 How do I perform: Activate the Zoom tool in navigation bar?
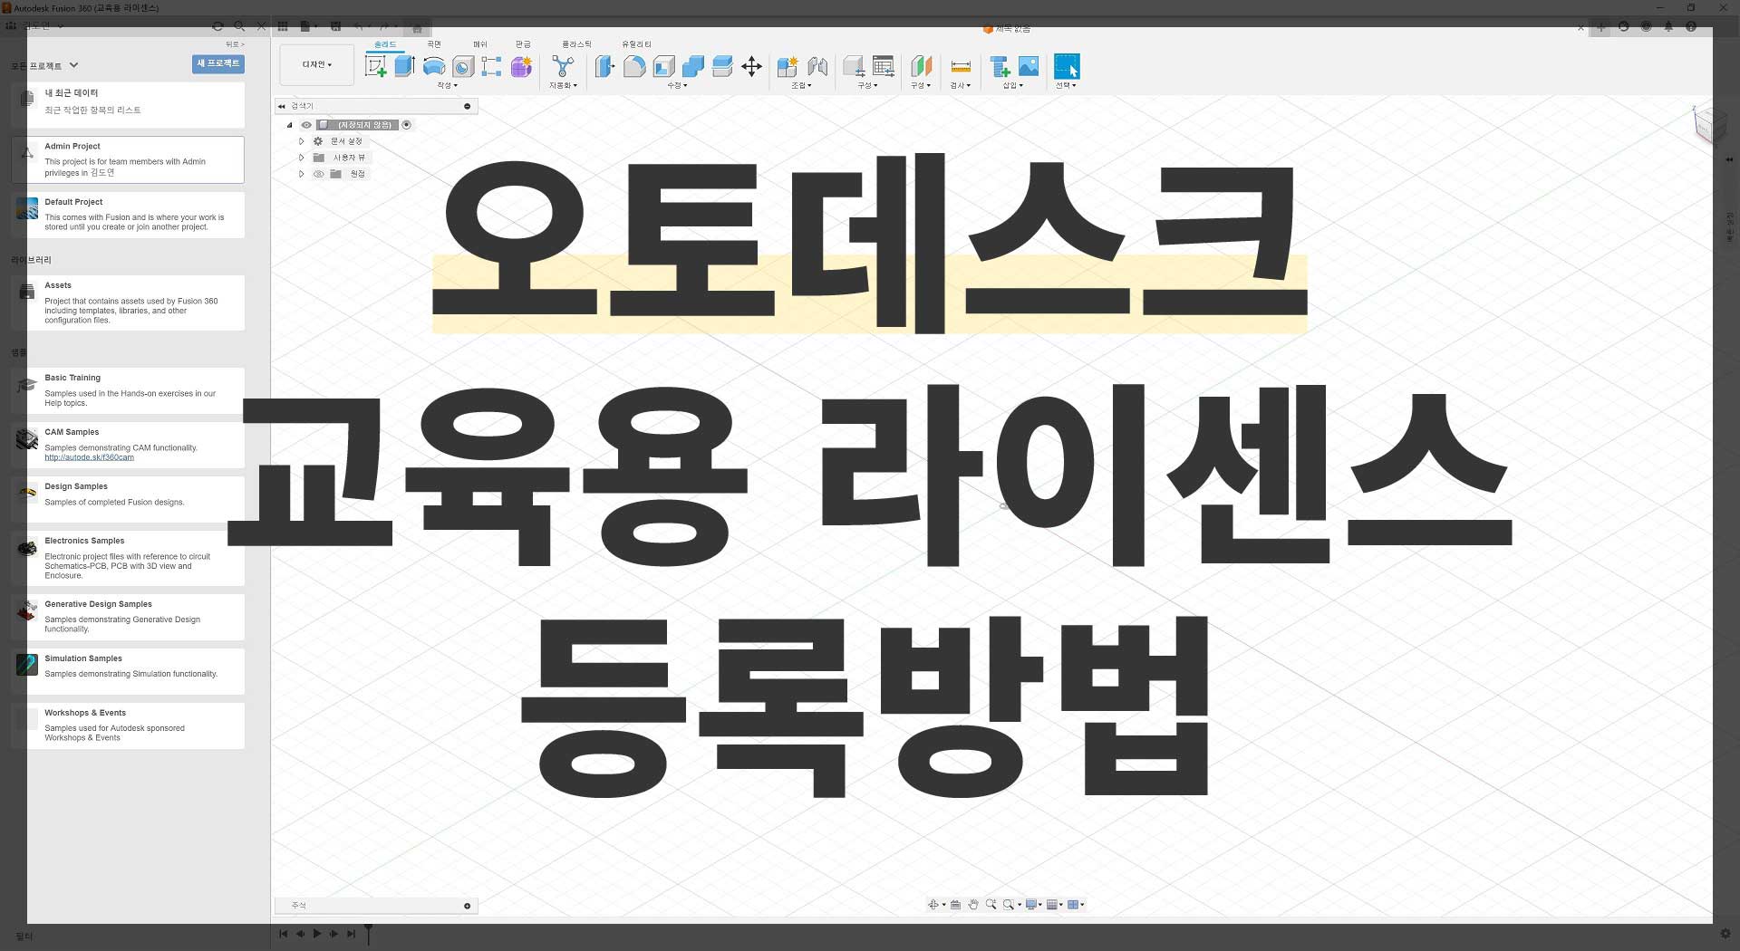point(991,905)
